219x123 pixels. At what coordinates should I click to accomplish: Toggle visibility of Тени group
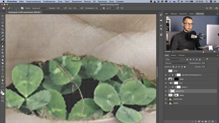[166, 83]
